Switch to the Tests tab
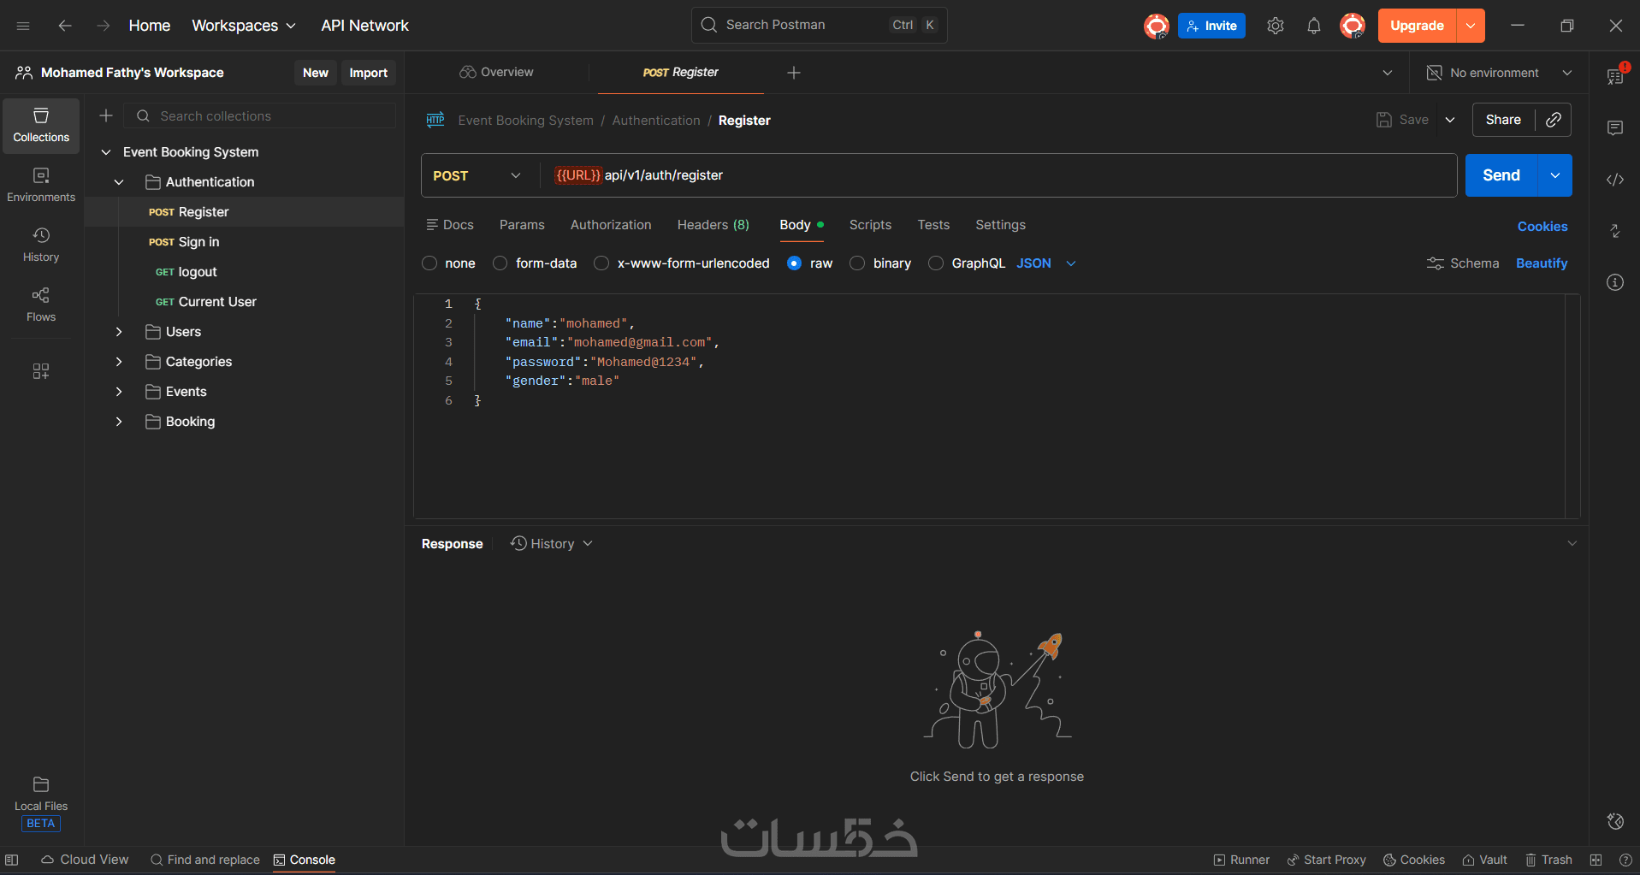Image resolution: width=1640 pixels, height=875 pixels. (x=933, y=225)
